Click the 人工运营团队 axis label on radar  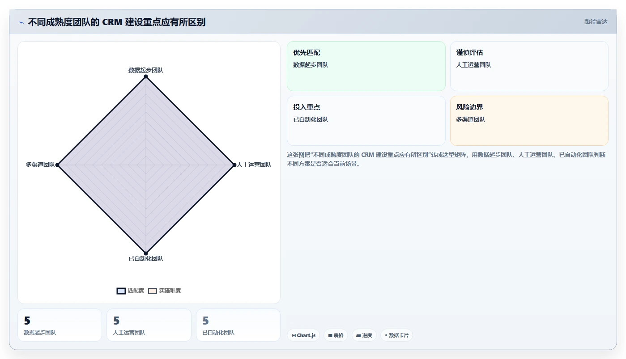tap(254, 165)
